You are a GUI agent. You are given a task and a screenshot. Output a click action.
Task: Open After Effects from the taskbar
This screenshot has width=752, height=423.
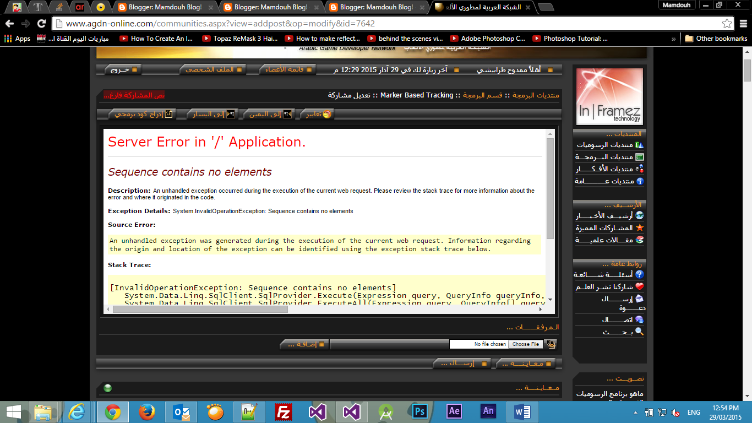(x=454, y=411)
